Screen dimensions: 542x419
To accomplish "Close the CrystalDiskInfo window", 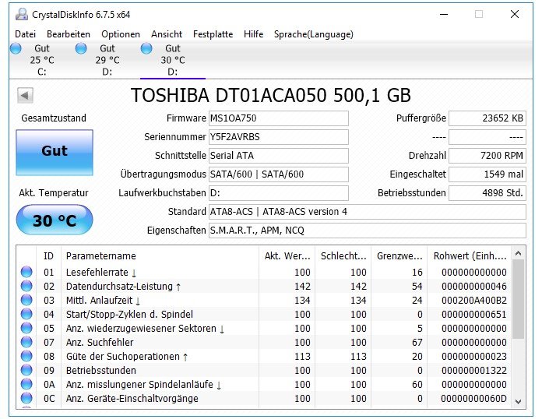I will click(515, 14).
